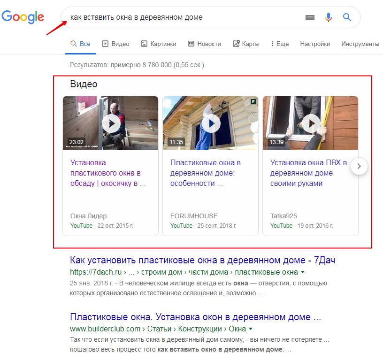Switch to the Видео tab
The width and height of the screenshot is (383, 353).
click(x=115, y=44)
